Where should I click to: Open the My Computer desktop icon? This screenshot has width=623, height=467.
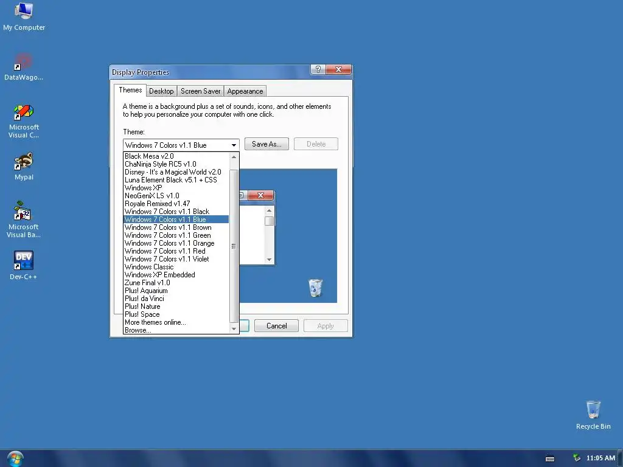(24, 16)
